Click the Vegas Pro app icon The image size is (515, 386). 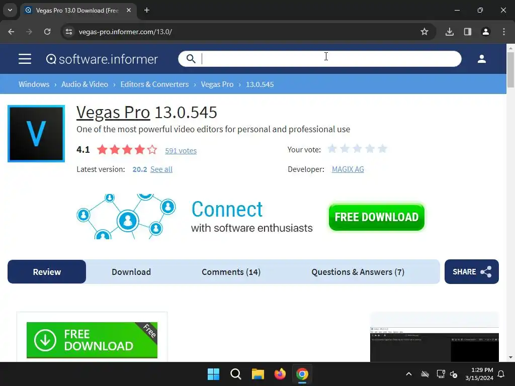click(x=36, y=134)
